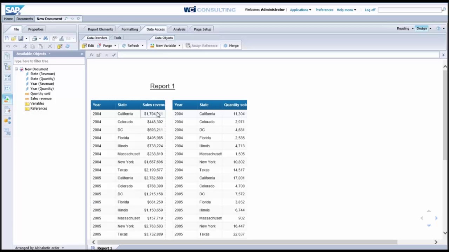Open the Formatting tab
The height and width of the screenshot is (252, 449).
tap(129, 29)
